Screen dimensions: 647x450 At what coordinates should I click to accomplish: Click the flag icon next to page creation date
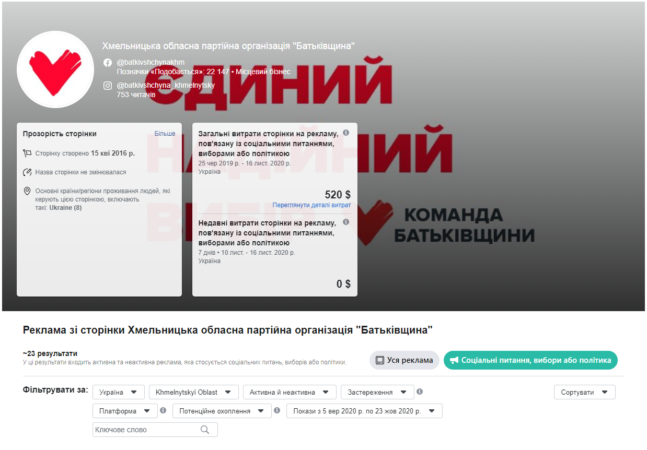point(27,153)
